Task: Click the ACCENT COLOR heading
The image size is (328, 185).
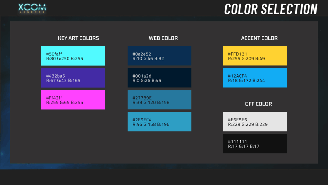Action: [x=259, y=38]
